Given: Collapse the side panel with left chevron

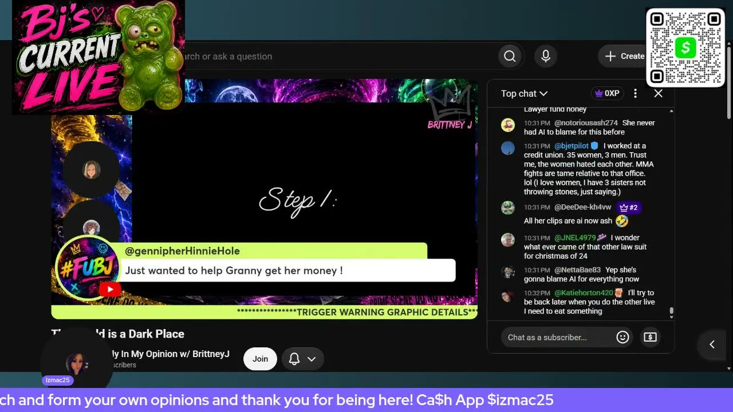Looking at the screenshot, I should (x=712, y=344).
